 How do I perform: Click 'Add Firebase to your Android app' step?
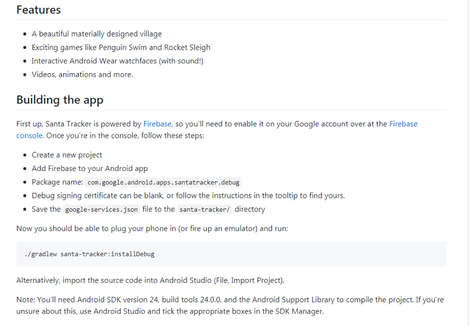pos(90,169)
